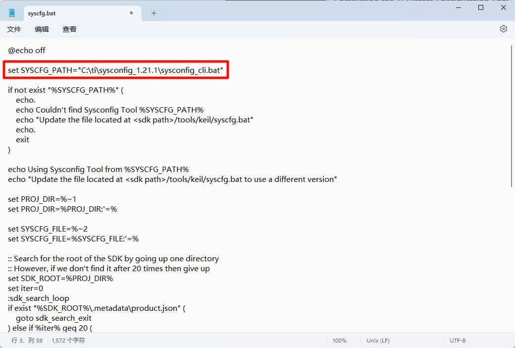
Task: Click the ') else if %iter% geq 20 (' line
Action: coord(50,328)
